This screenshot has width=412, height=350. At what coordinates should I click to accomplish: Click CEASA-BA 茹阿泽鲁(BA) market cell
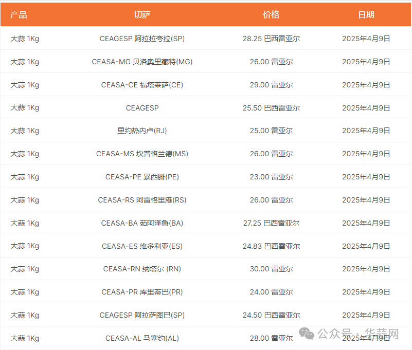[142, 223]
